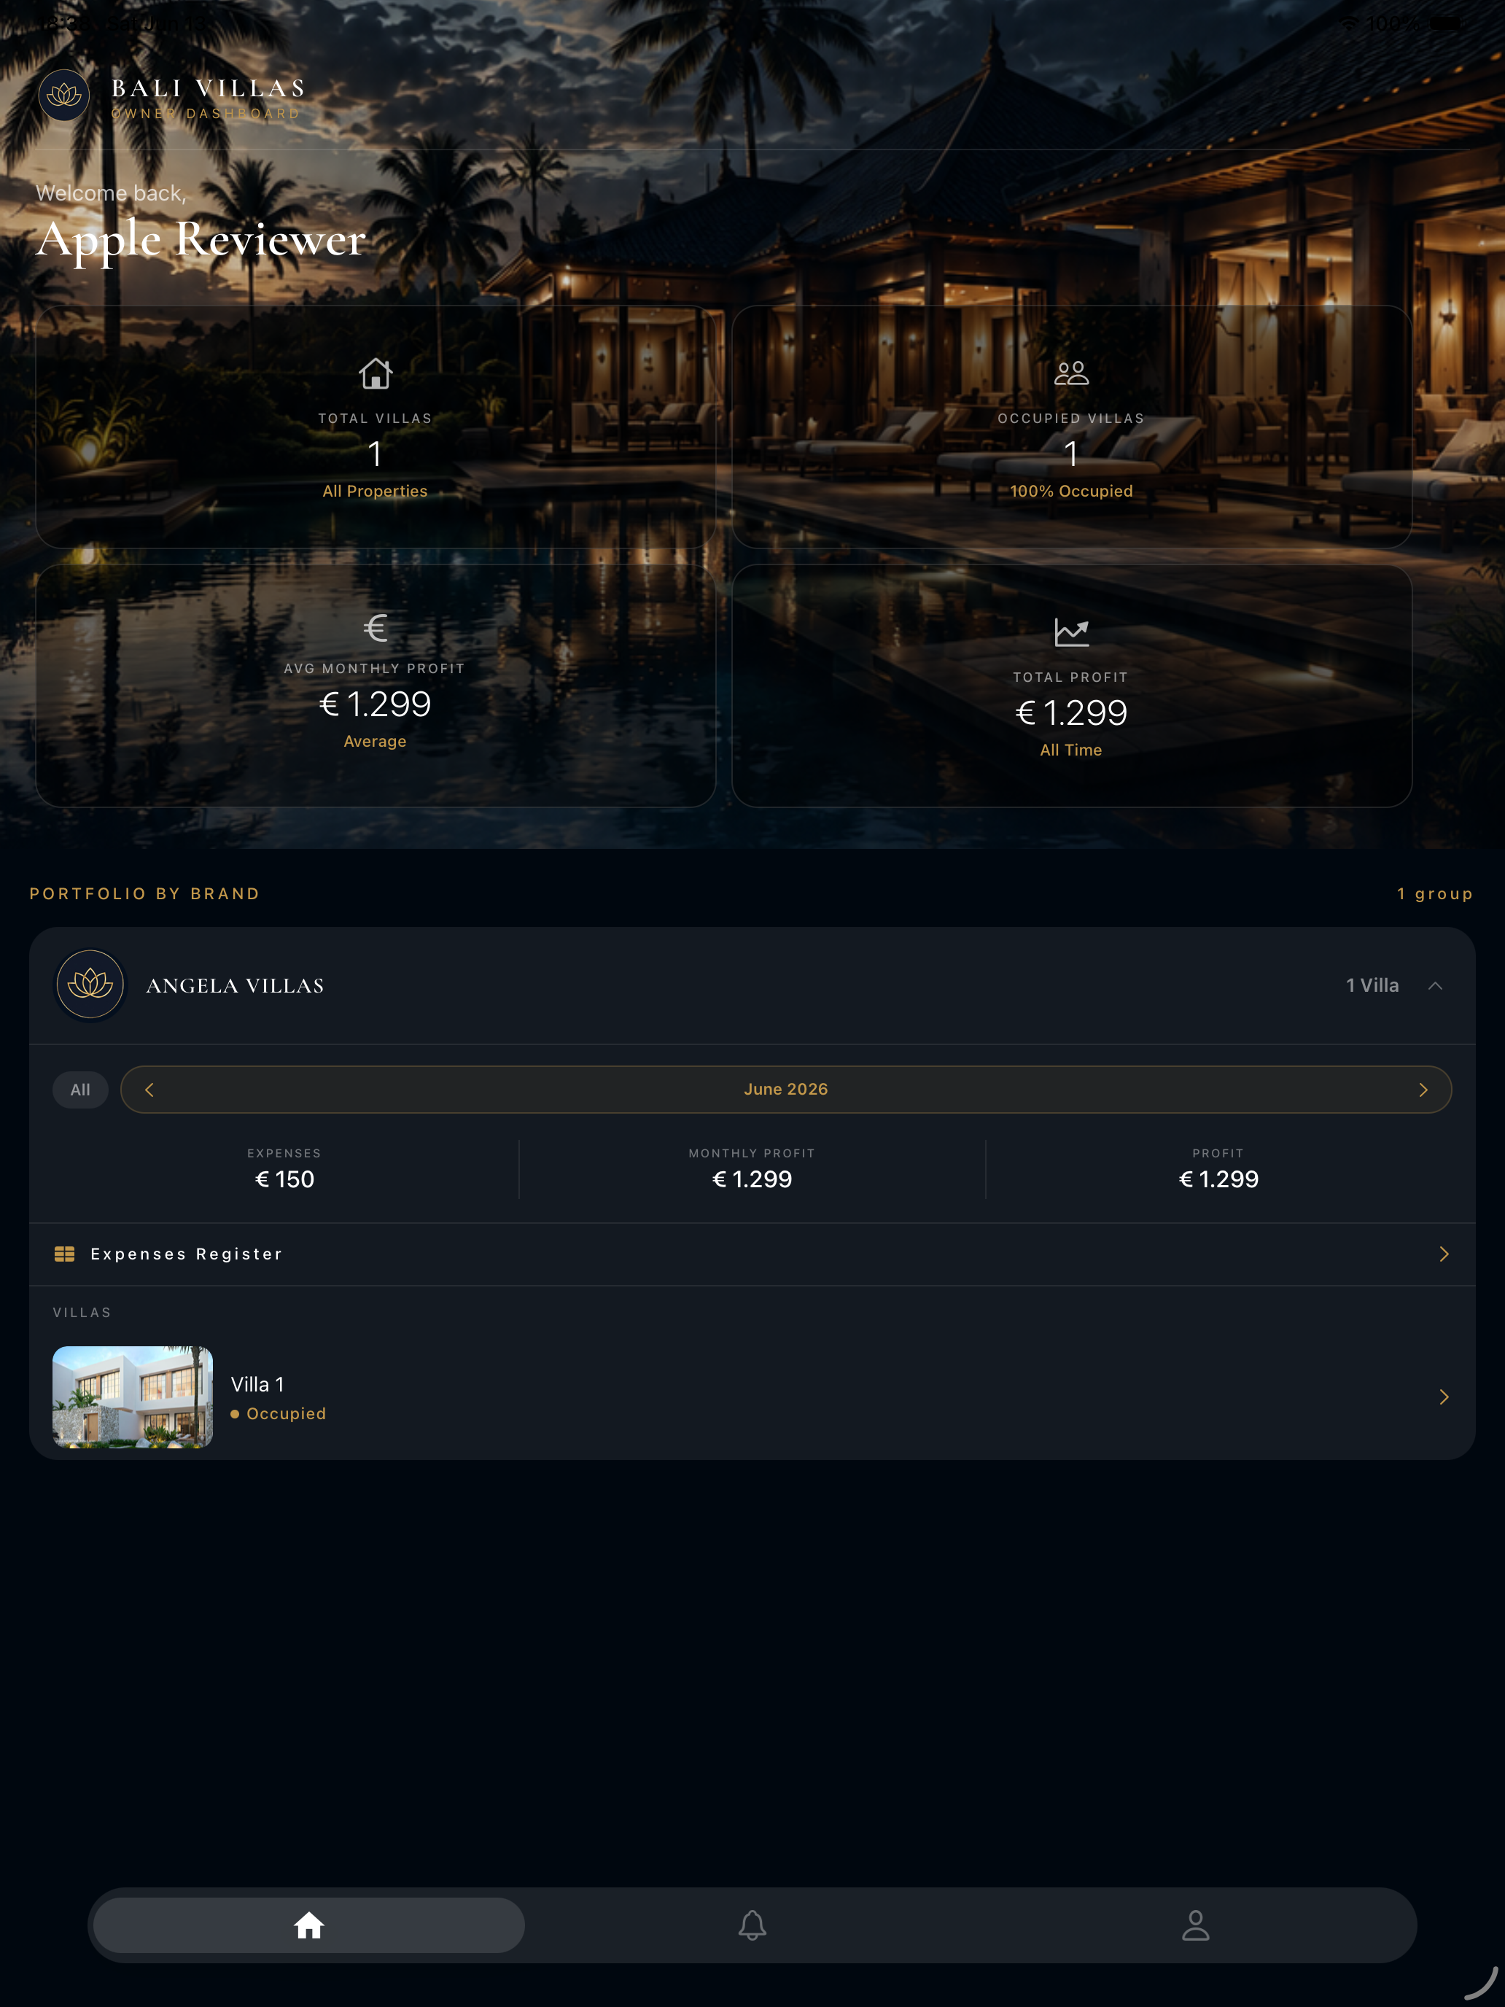Tap the Occupied Villas people icon
Image resolution: width=1505 pixels, height=2007 pixels.
1071,373
